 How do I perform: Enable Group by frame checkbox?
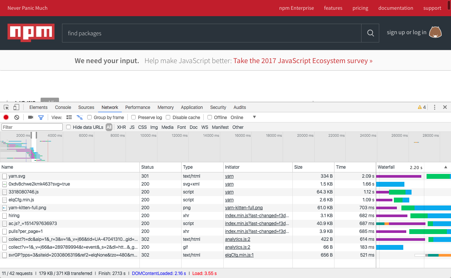coord(89,118)
